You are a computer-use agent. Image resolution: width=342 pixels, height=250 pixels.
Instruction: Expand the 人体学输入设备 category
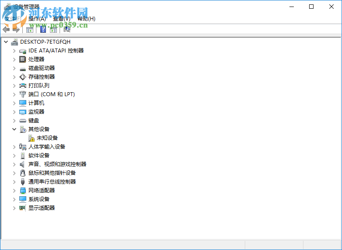14,147
